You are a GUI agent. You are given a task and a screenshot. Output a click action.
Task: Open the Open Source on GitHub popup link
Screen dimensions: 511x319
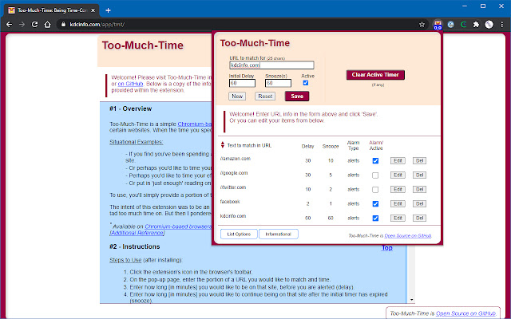coord(408,236)
